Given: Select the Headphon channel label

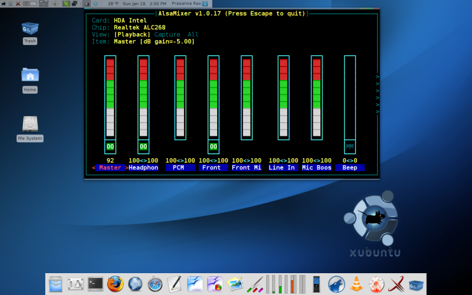Looking at the screenshot, I should [143, 168].
